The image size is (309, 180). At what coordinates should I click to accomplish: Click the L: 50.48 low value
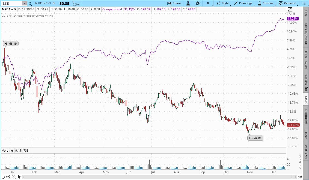[69, 9]
